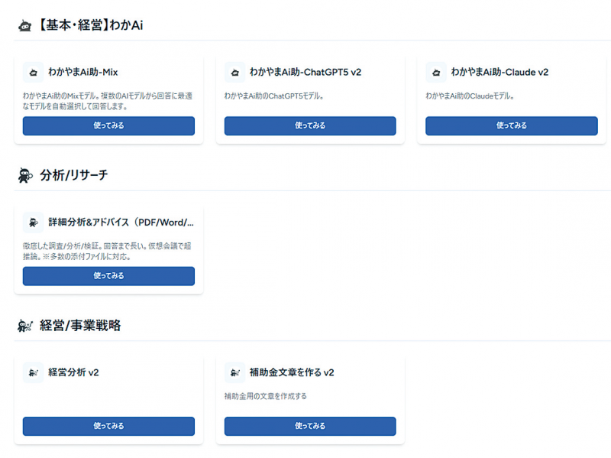Click the 経営分析 v2 title
The height and width of the screenshot is (458, 611).
point(73,372)
